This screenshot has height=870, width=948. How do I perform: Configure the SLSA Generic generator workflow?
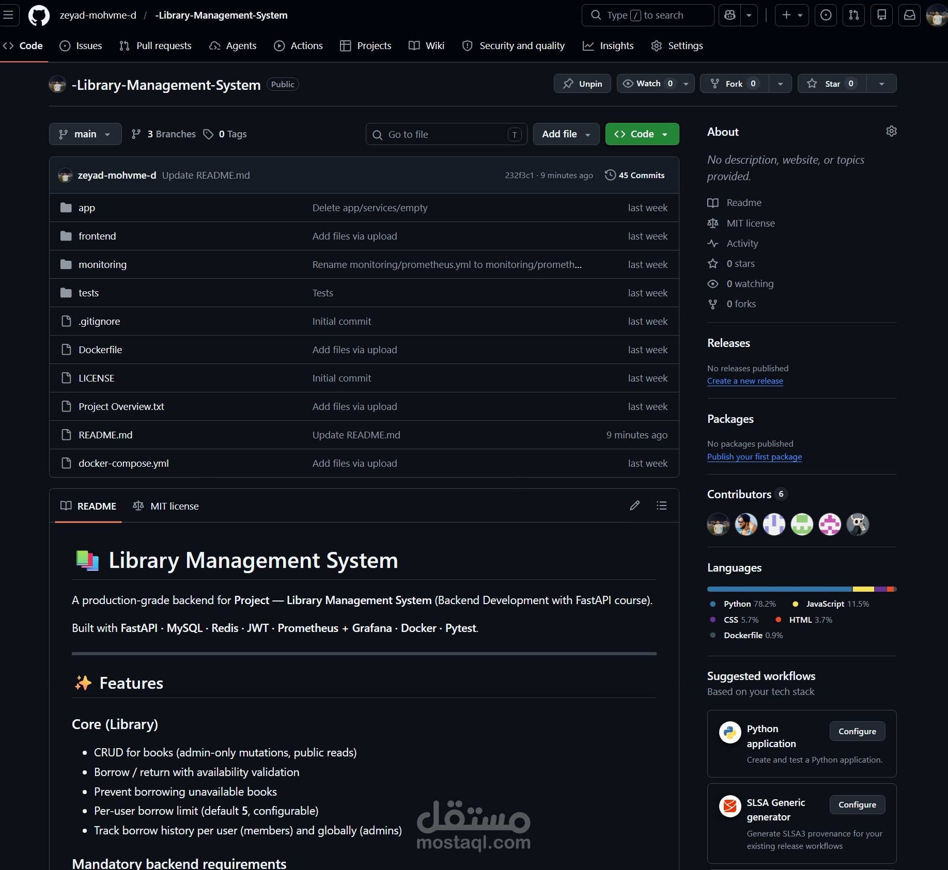857,804
